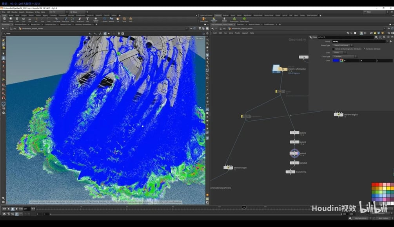The image size is (394, 227).
Task: Click the blue Color swatch
Action: (x=336, y=61)
